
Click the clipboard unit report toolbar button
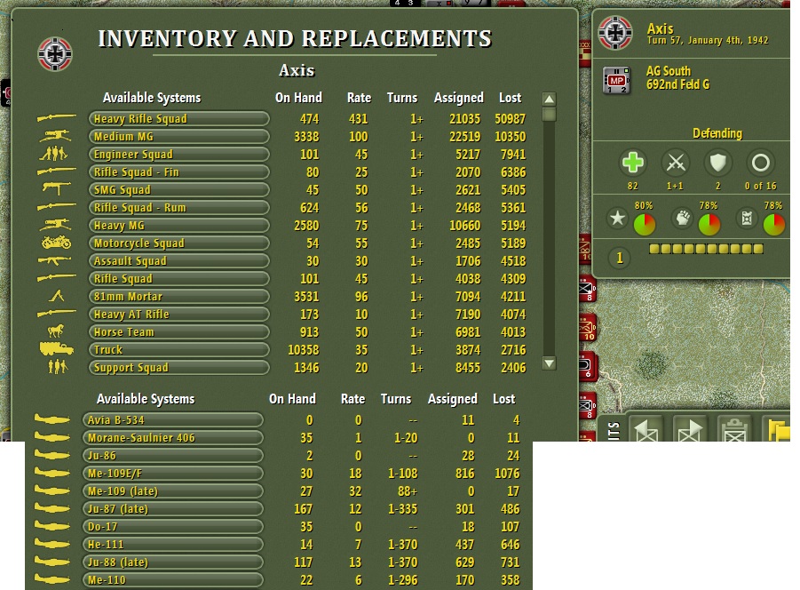[734, 427]
